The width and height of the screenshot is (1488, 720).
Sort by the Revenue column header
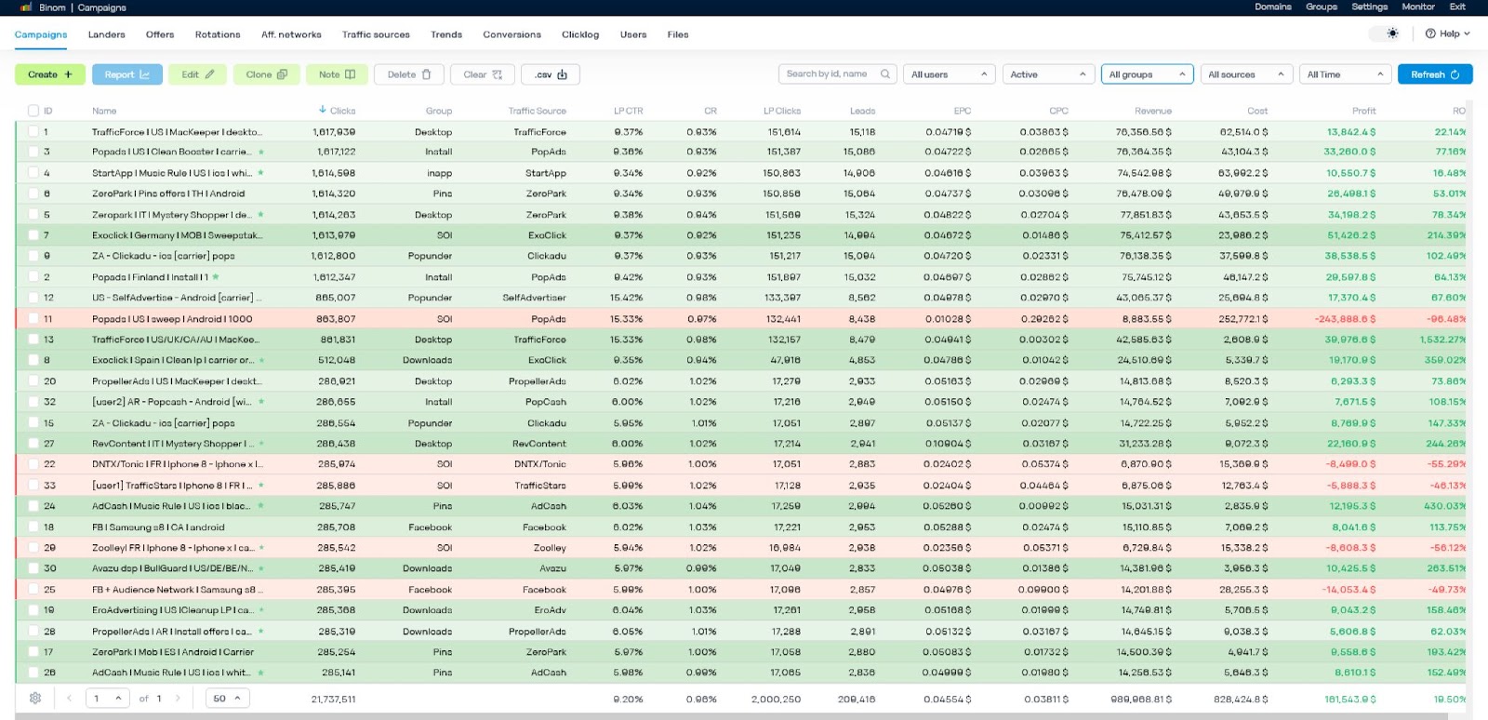tap(1152, 111)
